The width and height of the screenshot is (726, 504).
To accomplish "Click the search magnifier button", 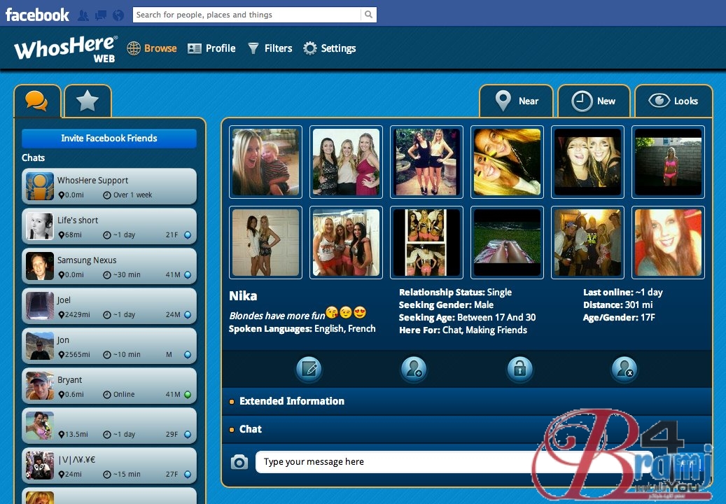I will click(x=368, y=15).
